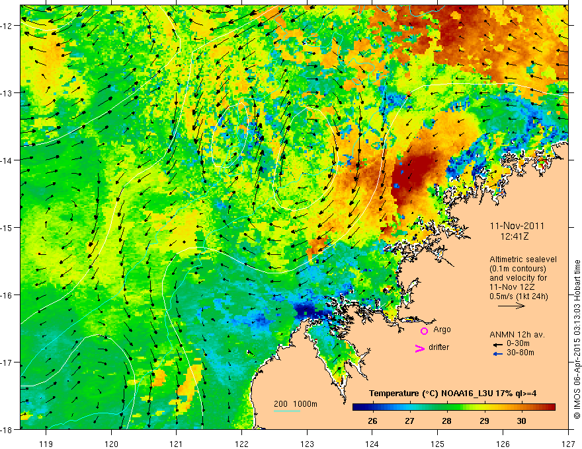Image resolution: width=582 pixels, height=449 pixels.
Task: Click longitude axis label 121
Action: (x=177, y=444)
